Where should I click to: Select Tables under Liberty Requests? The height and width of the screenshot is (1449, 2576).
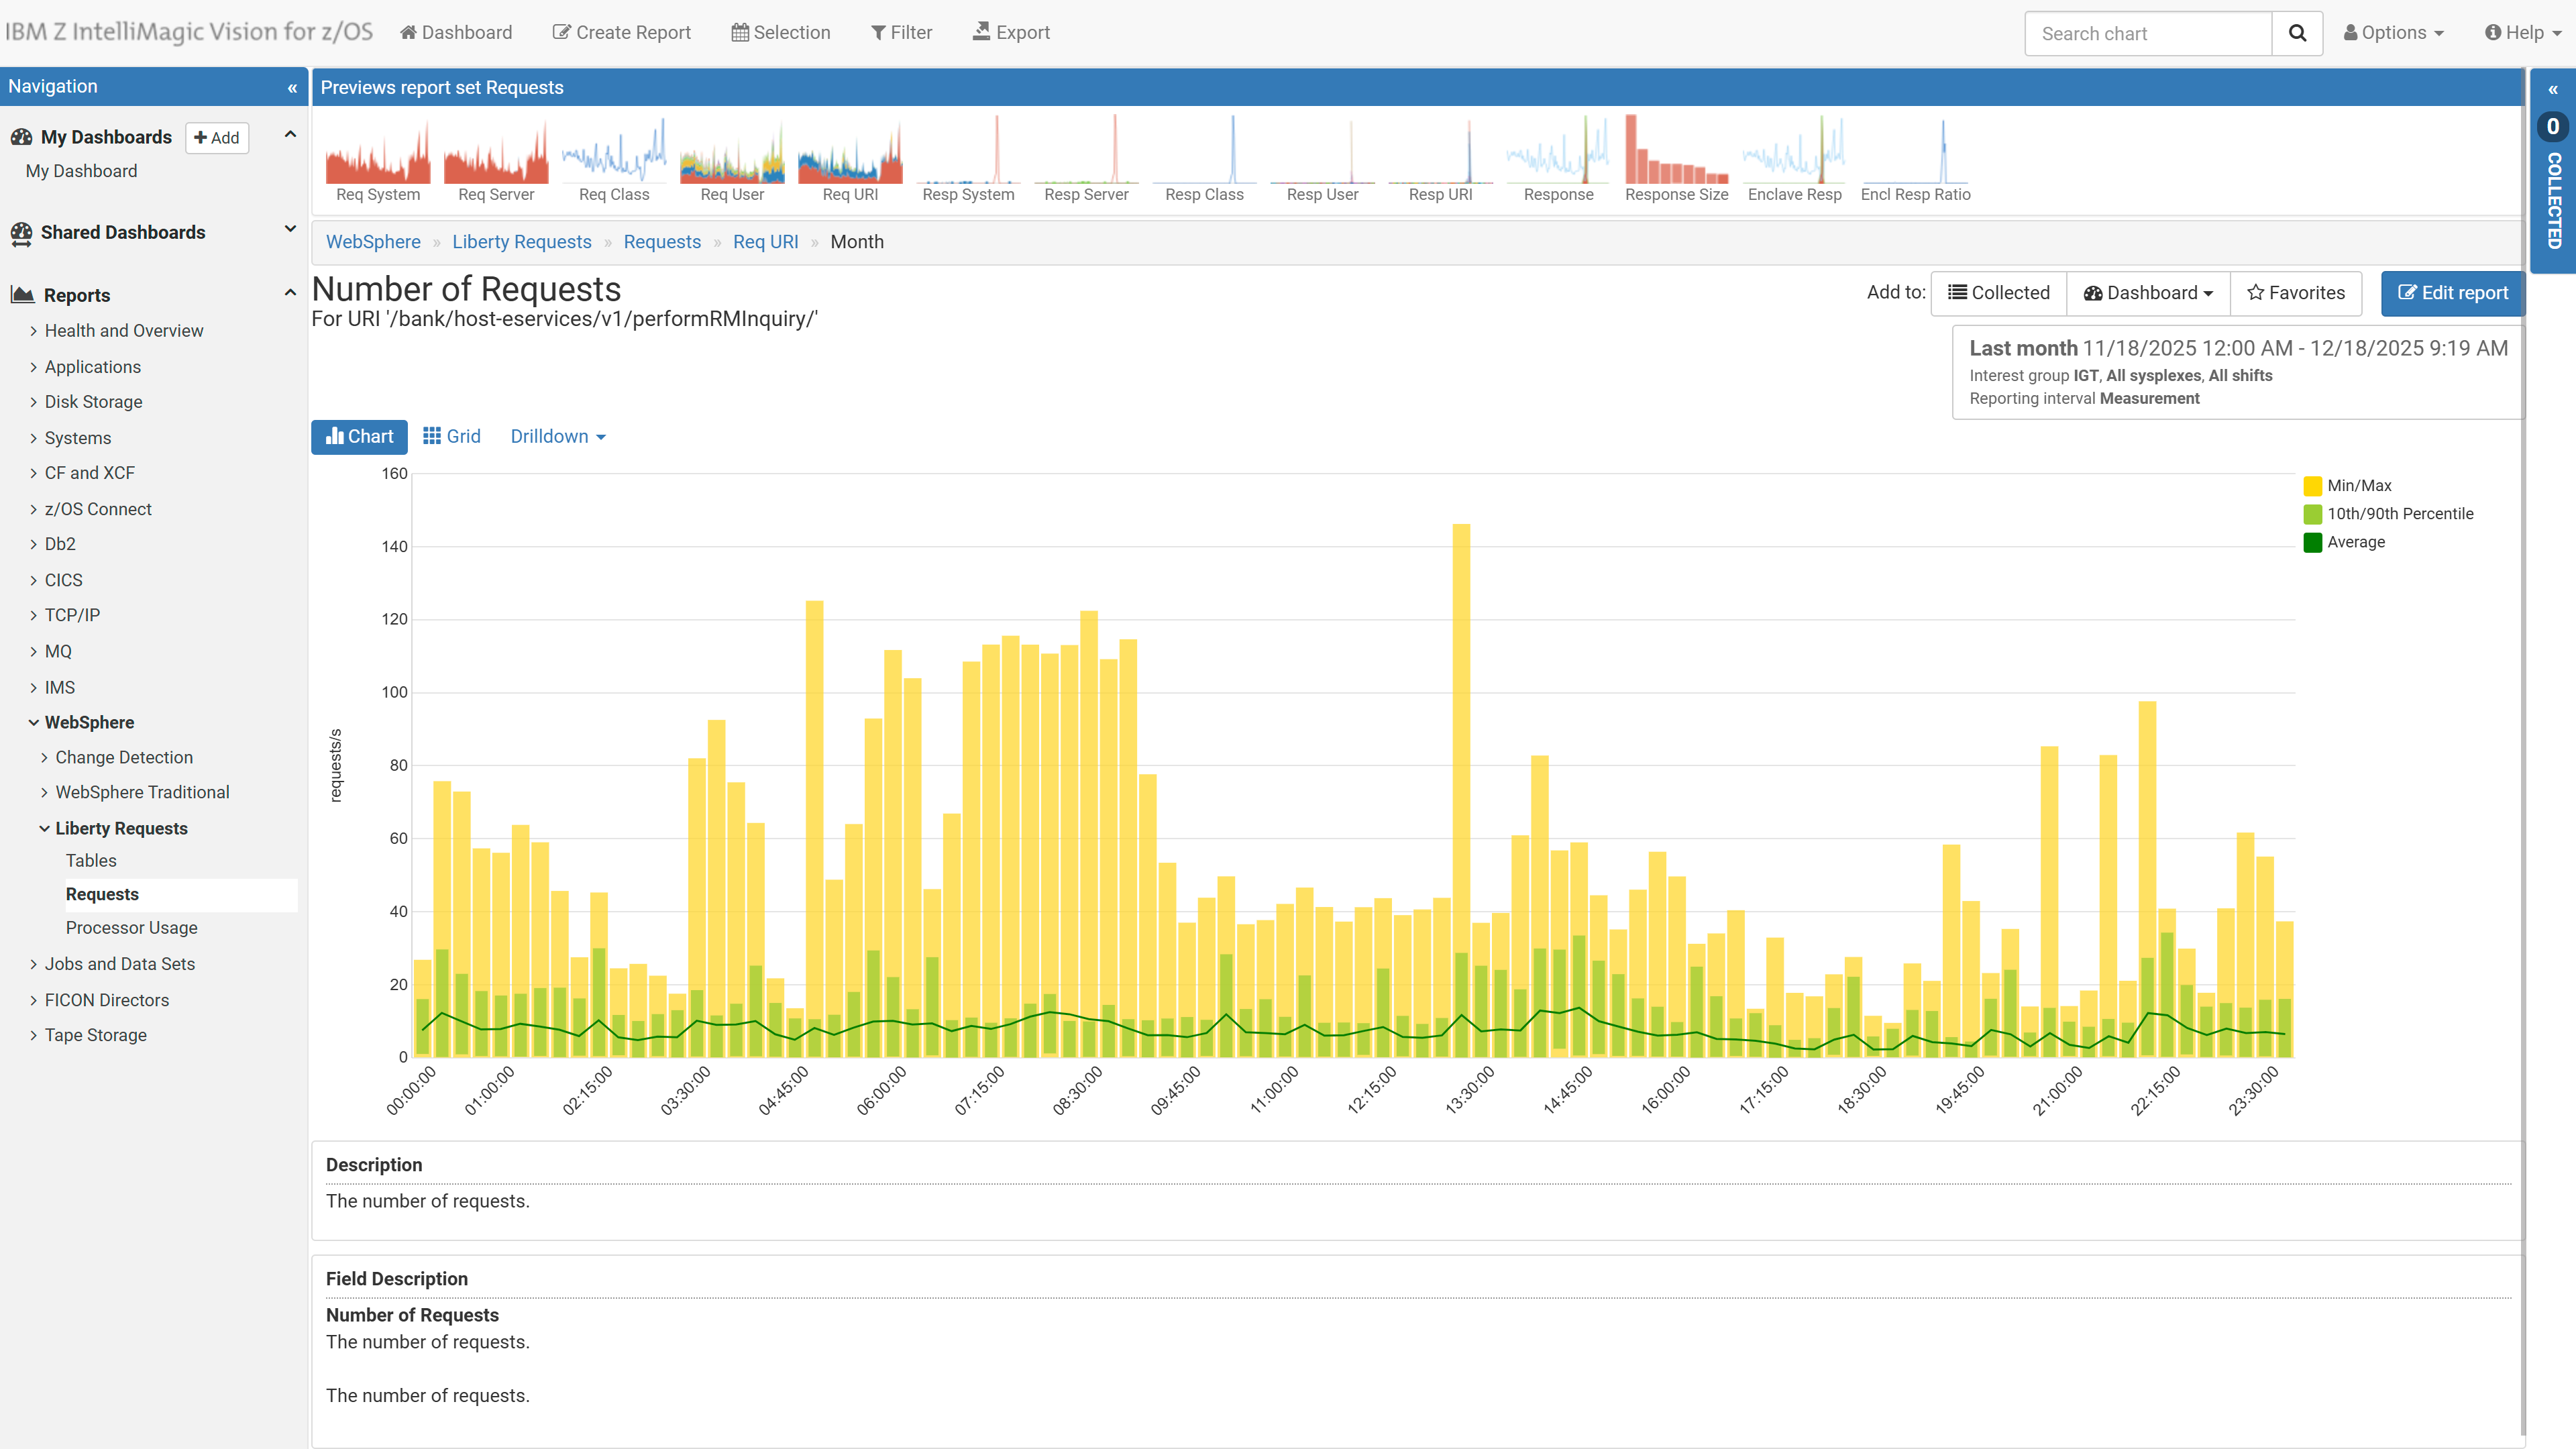91,861
